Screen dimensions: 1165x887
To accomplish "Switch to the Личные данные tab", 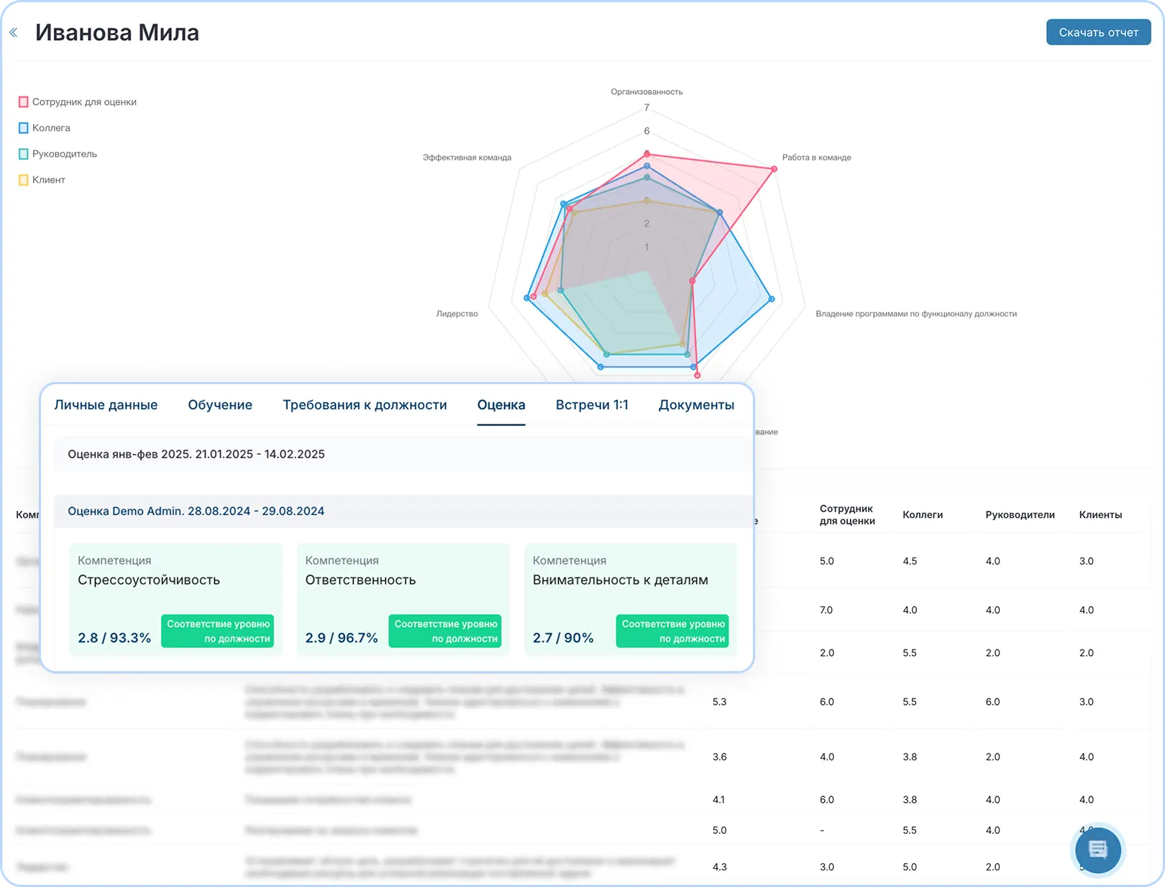I will click(106, 405).
